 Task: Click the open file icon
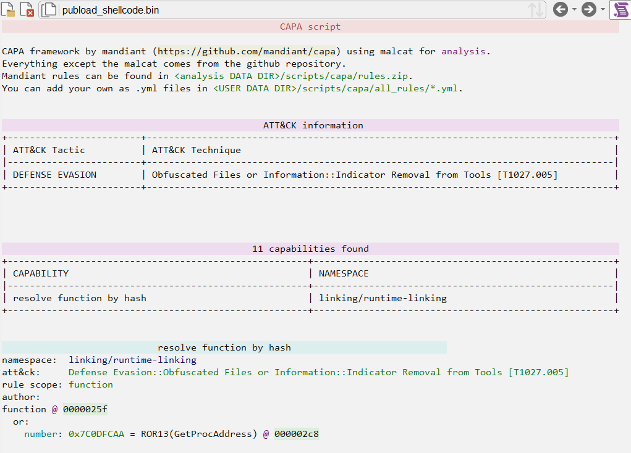[x=9, y=9]
